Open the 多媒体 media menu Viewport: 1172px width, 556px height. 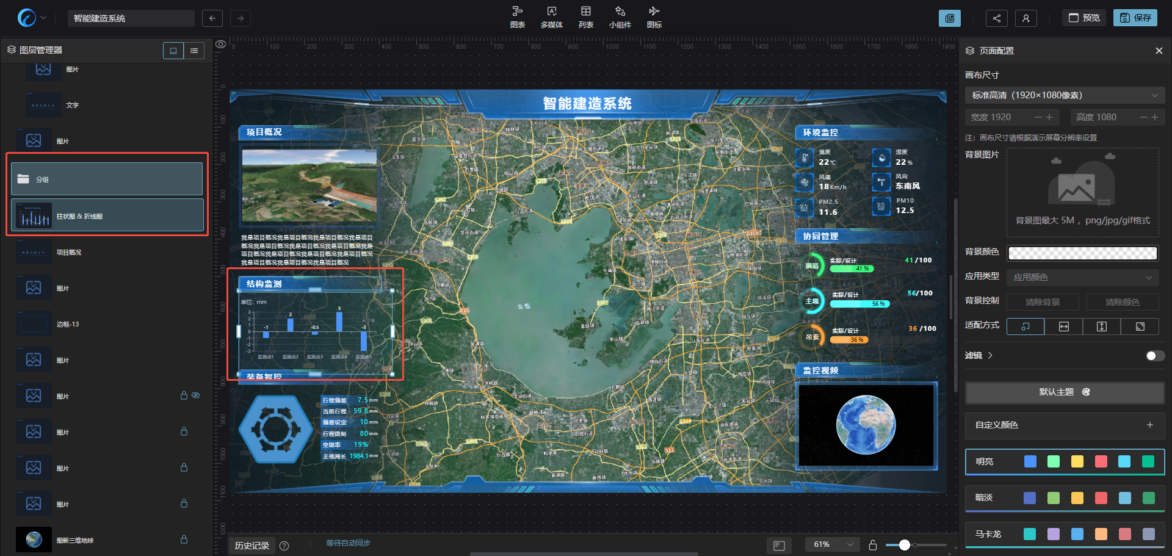click(551, 17)
